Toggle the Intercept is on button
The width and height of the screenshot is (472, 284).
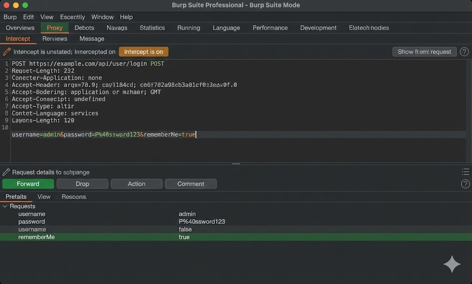coord(143,52)
